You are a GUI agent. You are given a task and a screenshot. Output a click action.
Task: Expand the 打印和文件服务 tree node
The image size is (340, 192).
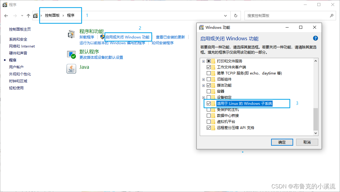(x=204, y=61)
